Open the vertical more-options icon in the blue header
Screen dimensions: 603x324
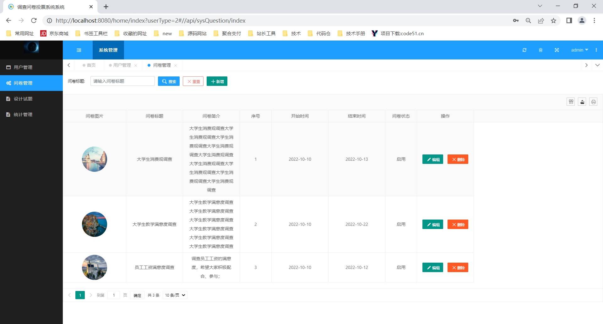tap(596, 50)
